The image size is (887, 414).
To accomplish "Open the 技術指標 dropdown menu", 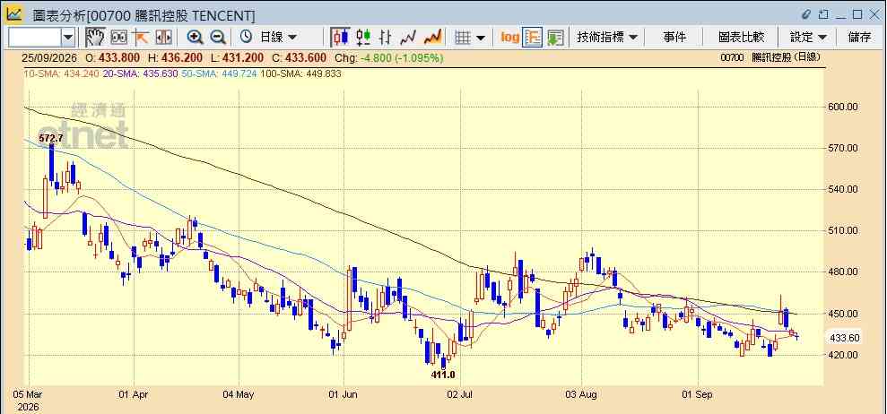I will [607, 38].
